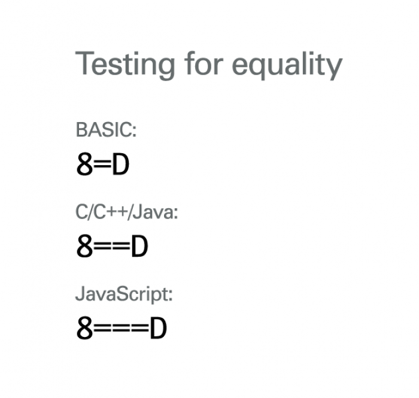The image size is (419, 398).
Task: Select the letter D in 8===D
Action: tap(158, 328)
